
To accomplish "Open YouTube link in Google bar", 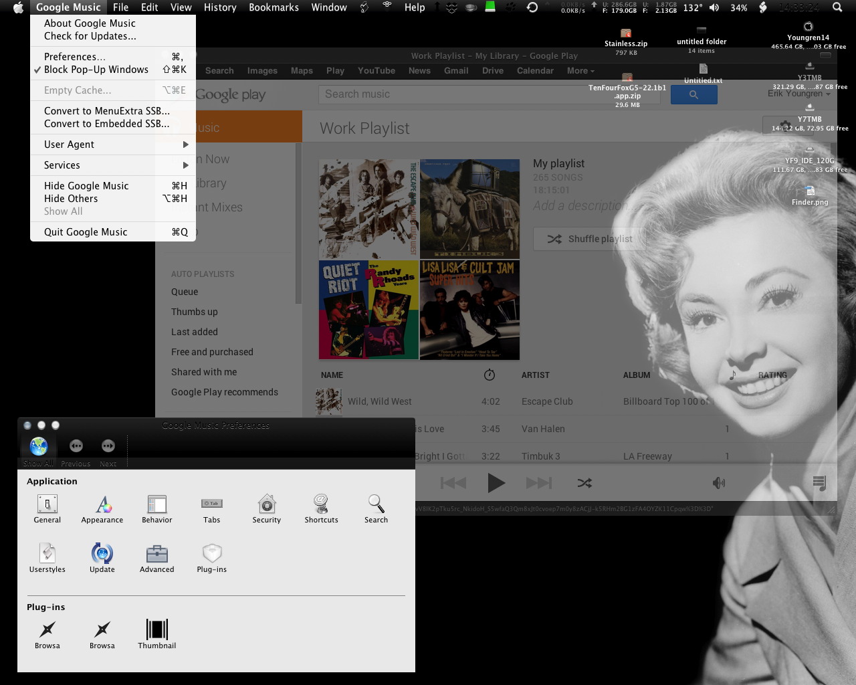I will tap(377, 71).
